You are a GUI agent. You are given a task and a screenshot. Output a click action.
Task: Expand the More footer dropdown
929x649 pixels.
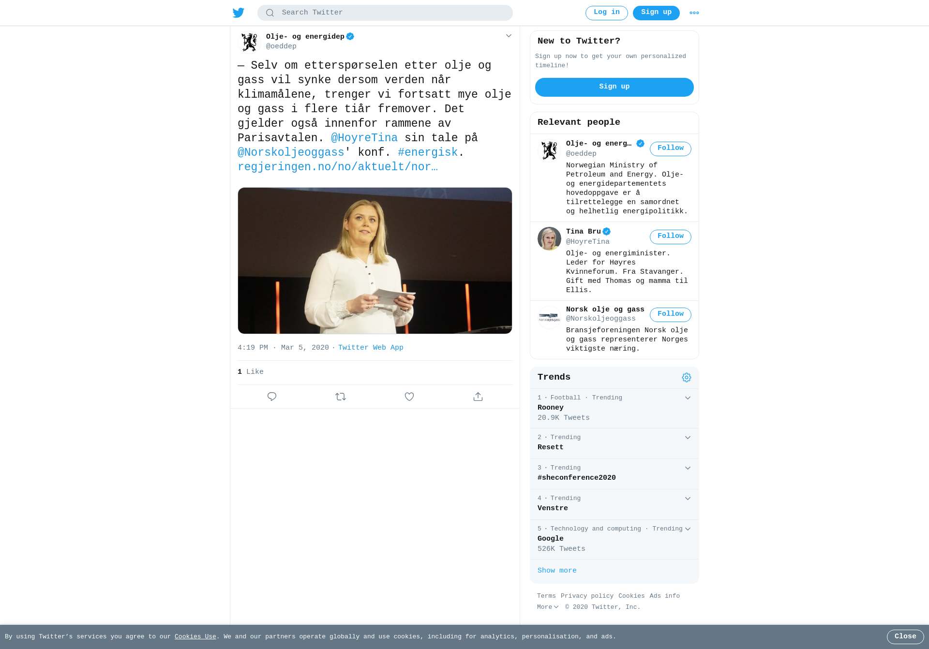click(x=548, y=607)
